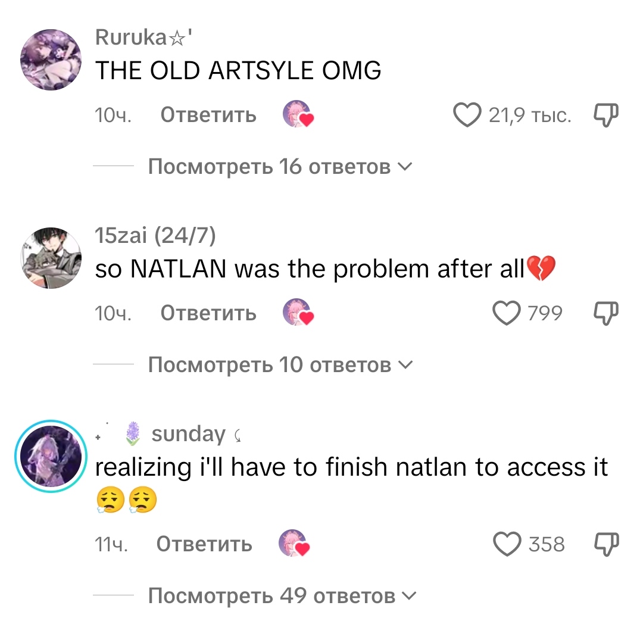Reply to Ruruka's comment via Ответить
The width and height of the screenshot is (643, 618).
click(208, 115)
